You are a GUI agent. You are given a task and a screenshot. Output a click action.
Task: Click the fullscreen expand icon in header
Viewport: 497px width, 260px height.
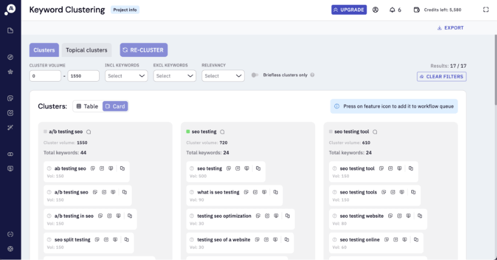pyautogui.click(x=486, y=10)
